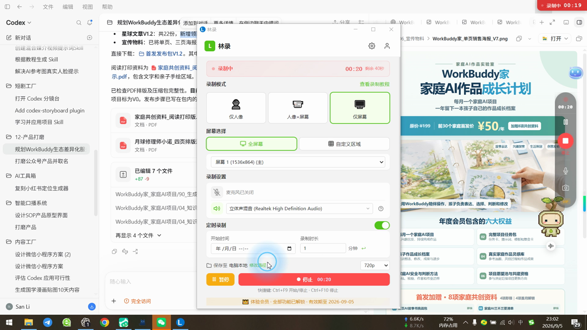Toggle the muted microphone icon
Screen dimensions: 587x330
(x=217, y=192)
